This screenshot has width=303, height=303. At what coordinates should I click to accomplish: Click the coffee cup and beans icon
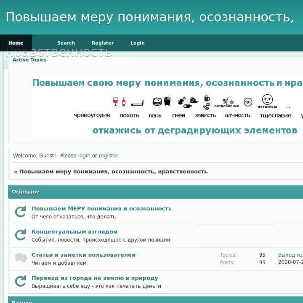(x=206, y=102)
